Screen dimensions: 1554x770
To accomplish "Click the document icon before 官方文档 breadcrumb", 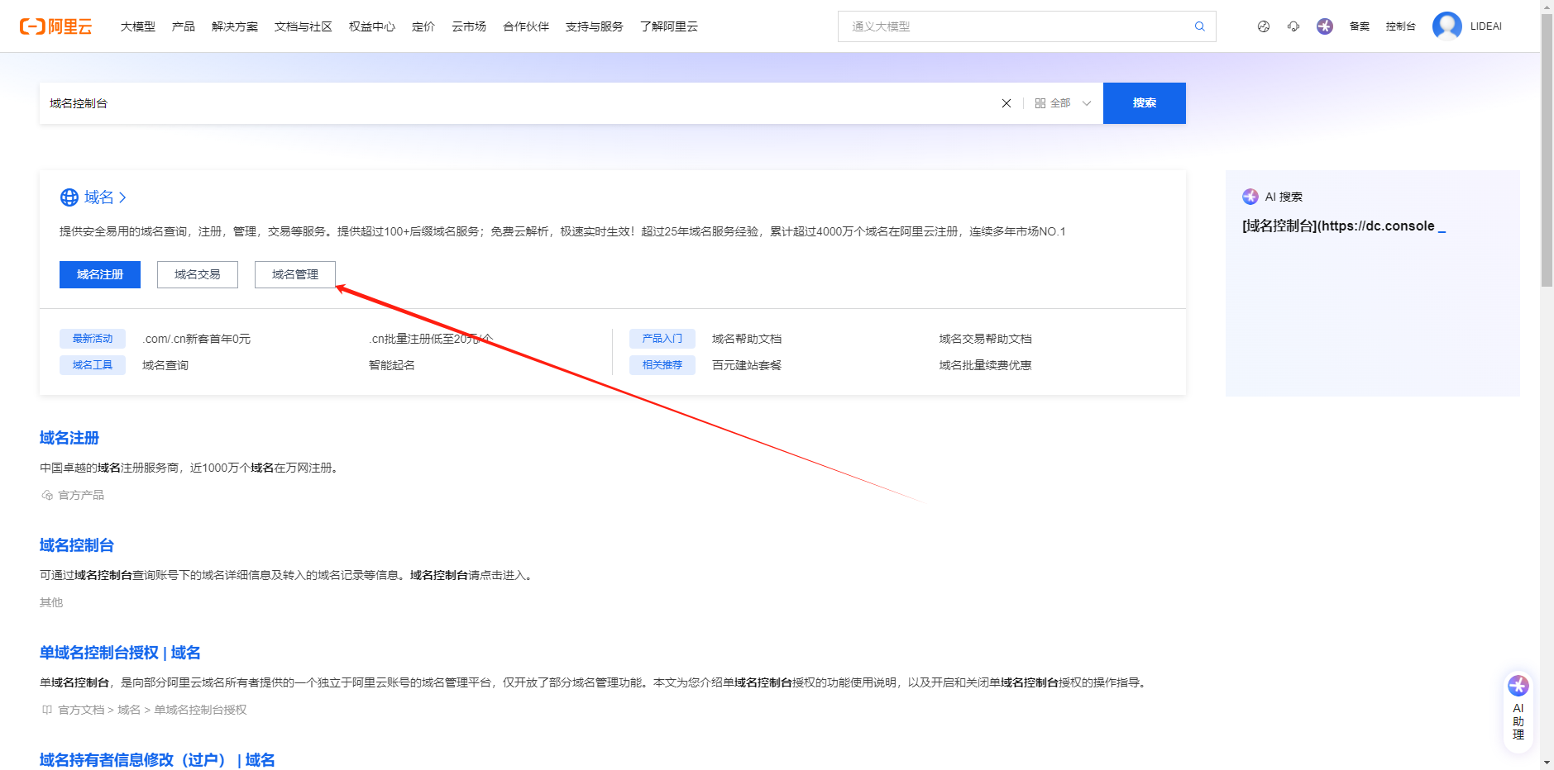I will coord(46,710).
